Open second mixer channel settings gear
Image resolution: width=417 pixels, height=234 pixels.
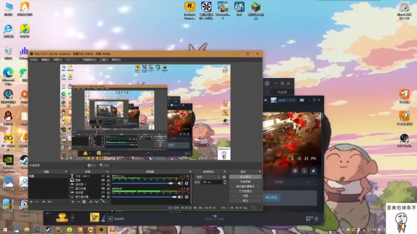coord(187,197)
